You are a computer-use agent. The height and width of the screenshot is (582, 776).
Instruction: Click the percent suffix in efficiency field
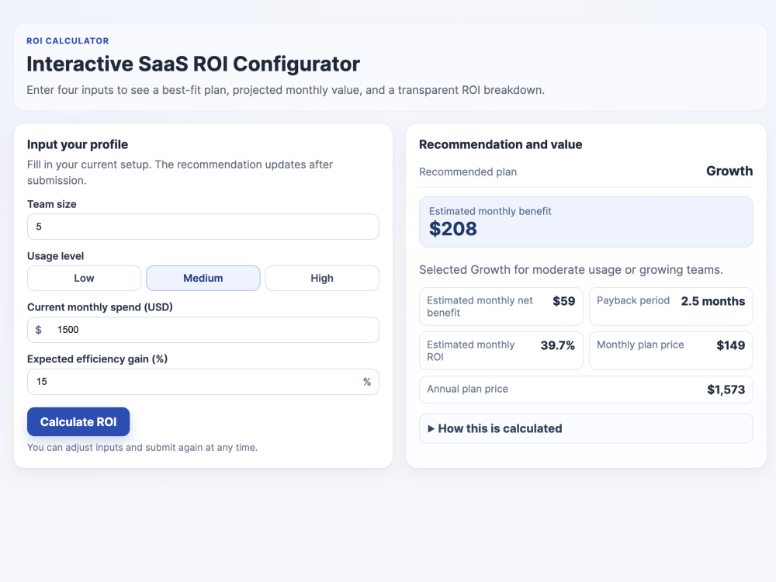pyautogui.click(x=367, y=382)
